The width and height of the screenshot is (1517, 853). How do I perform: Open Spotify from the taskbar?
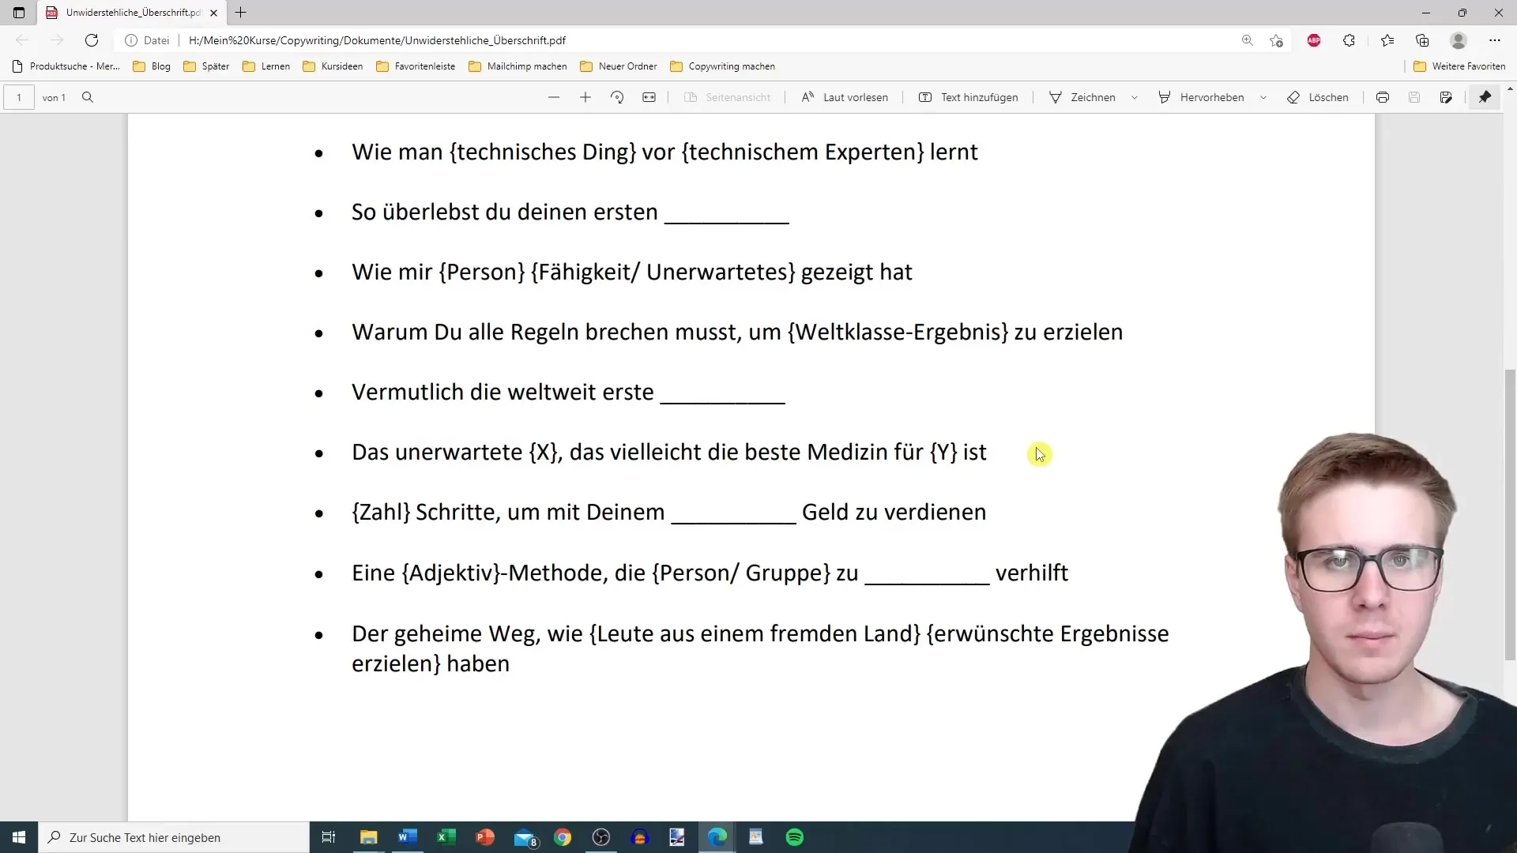[x=795, y=837]
